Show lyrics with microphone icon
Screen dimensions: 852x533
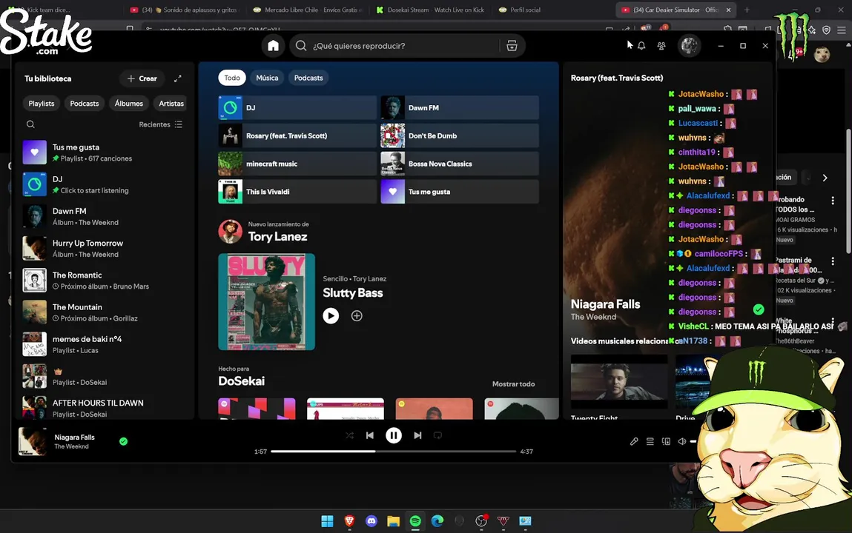pos(634,441)
